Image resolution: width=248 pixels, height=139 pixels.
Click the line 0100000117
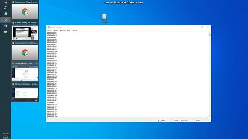point(52,54)
